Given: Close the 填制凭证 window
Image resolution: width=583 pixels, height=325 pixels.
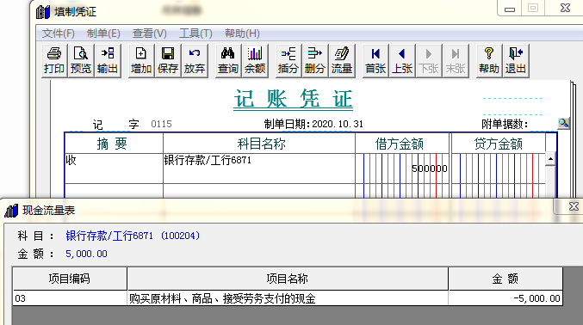Looking at the screenshot, I should [x=565, y=8].
